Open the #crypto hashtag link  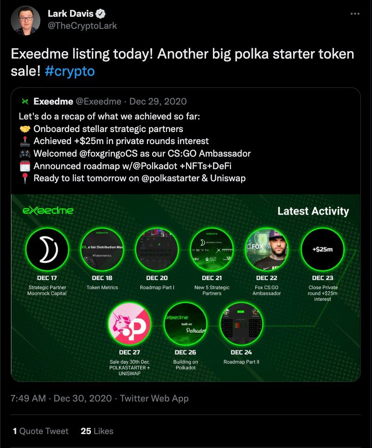click(x=70, y=72)
